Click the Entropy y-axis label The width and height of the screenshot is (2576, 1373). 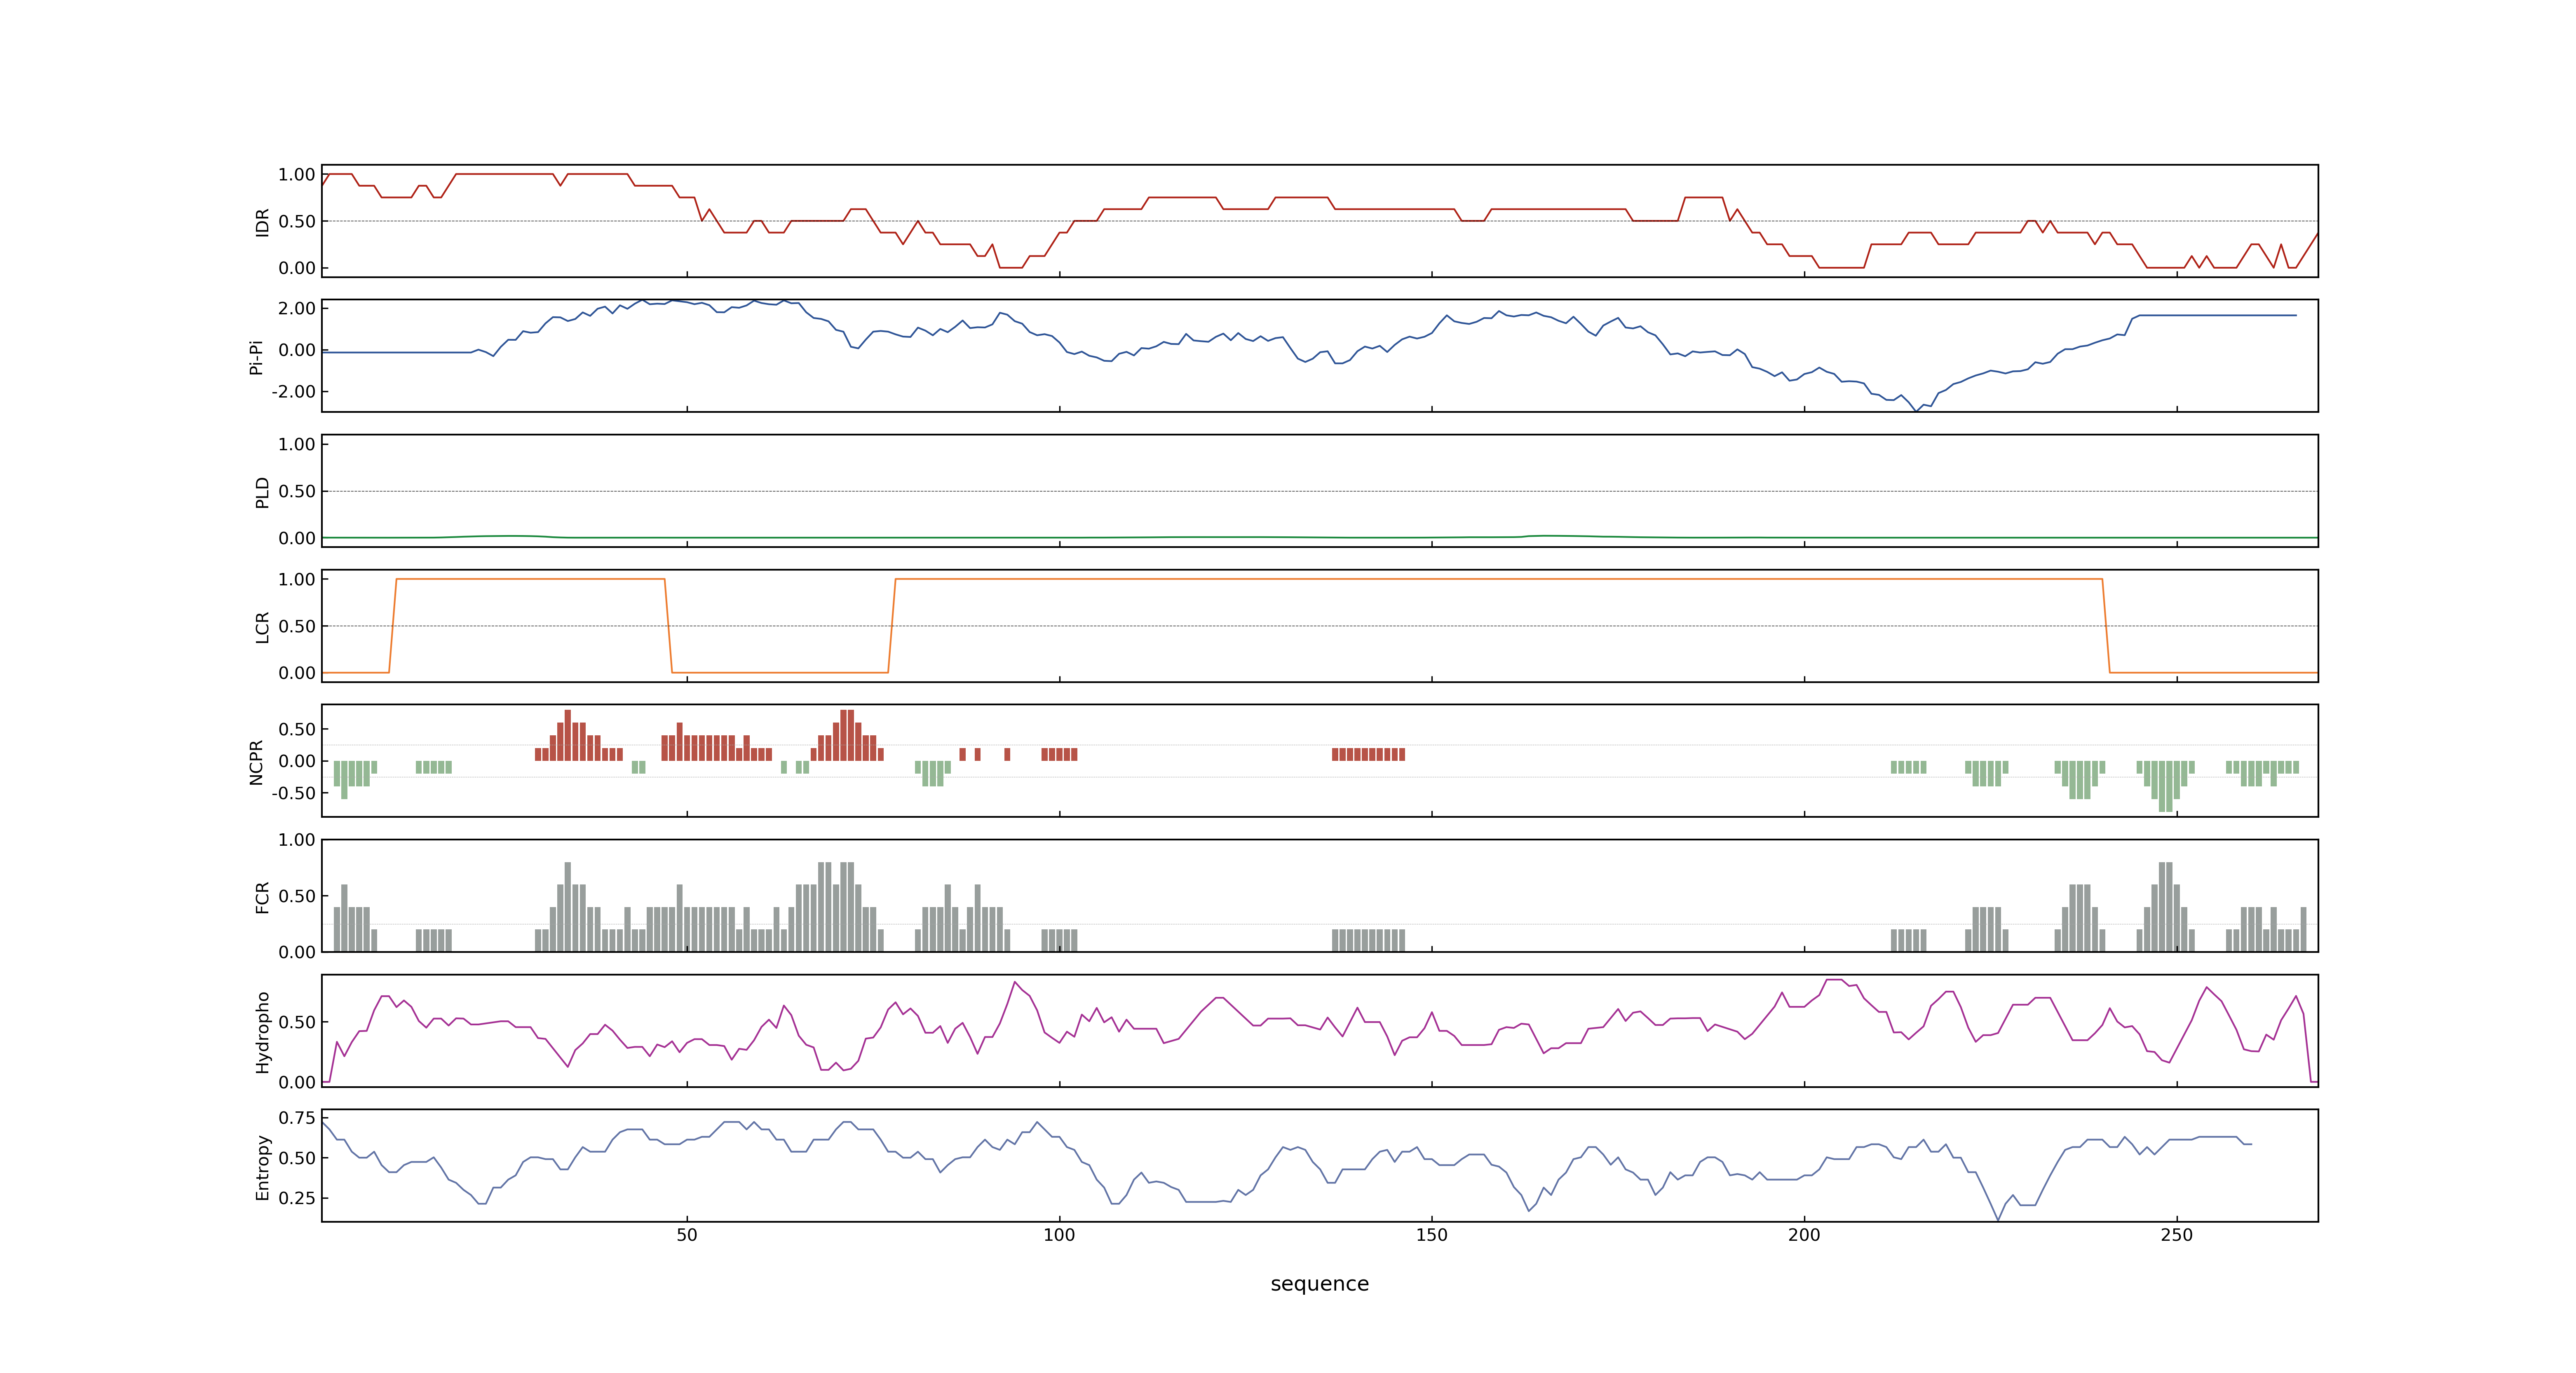[x=262, y=1166]
